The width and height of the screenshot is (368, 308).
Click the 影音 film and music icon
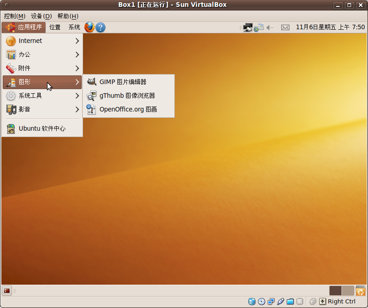(11, 110)
